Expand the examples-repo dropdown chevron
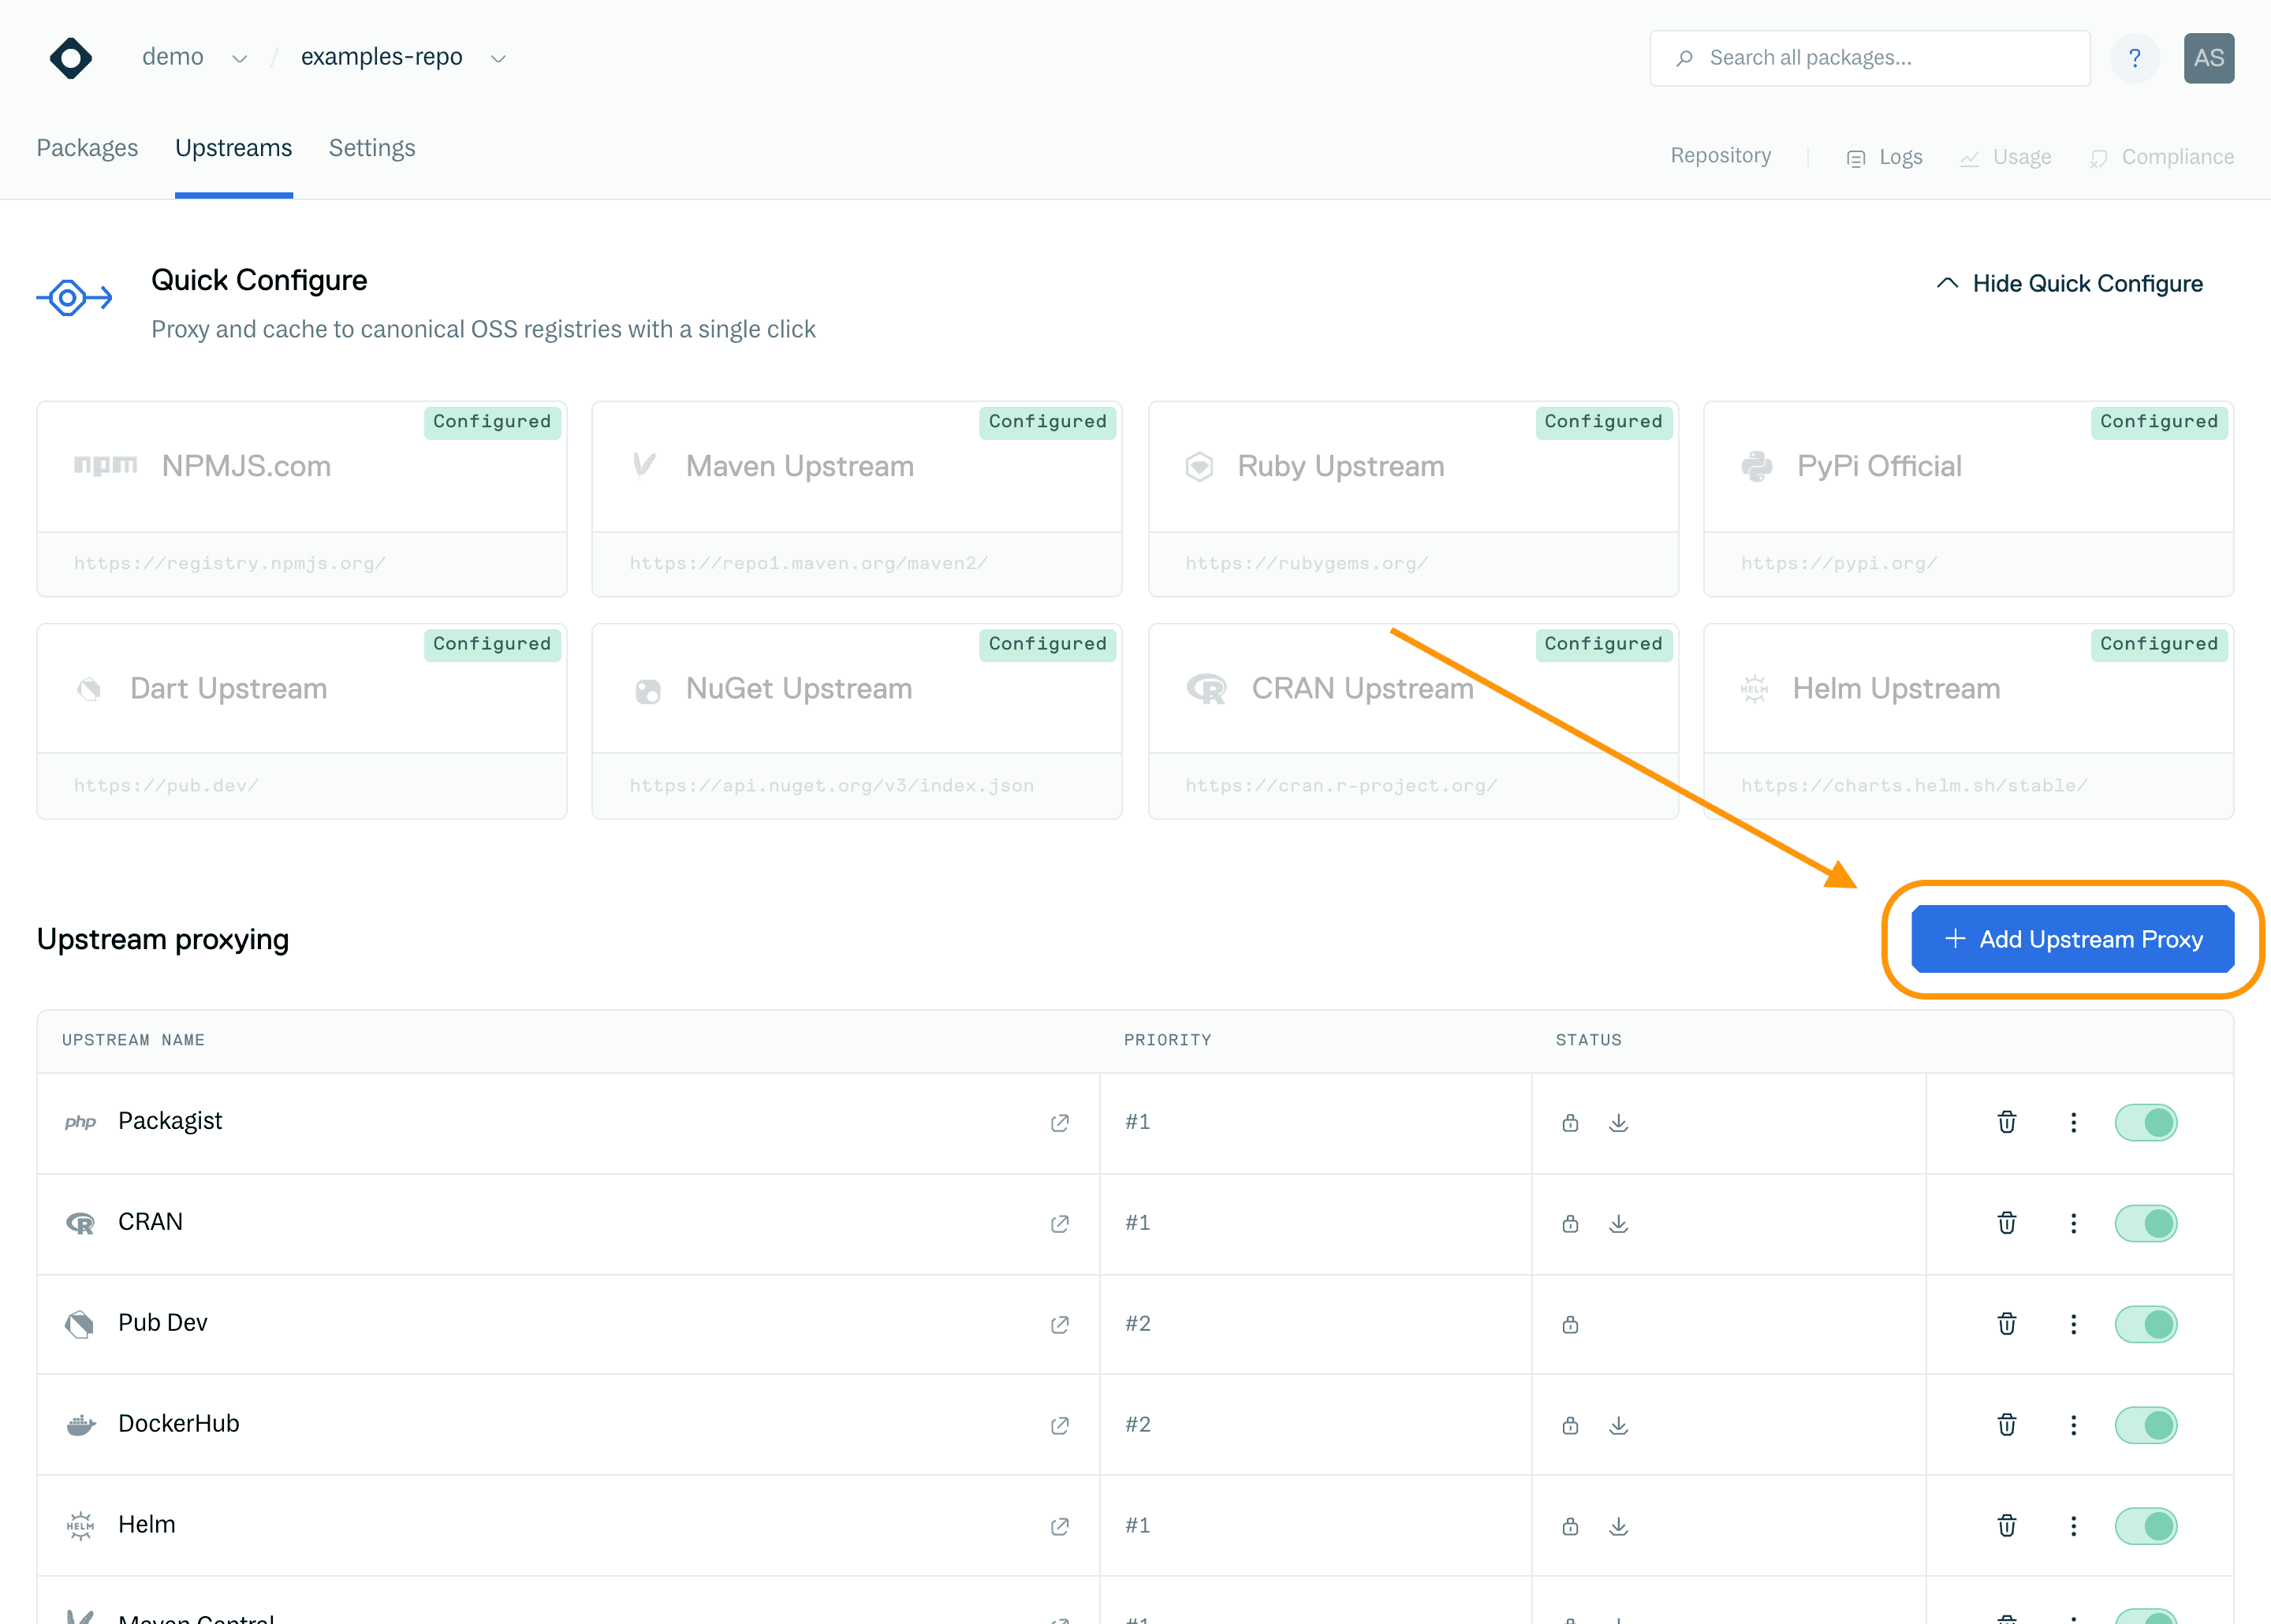Image resolution: width=2271 pixels, height=1624 pixels. tap(498, 59)
